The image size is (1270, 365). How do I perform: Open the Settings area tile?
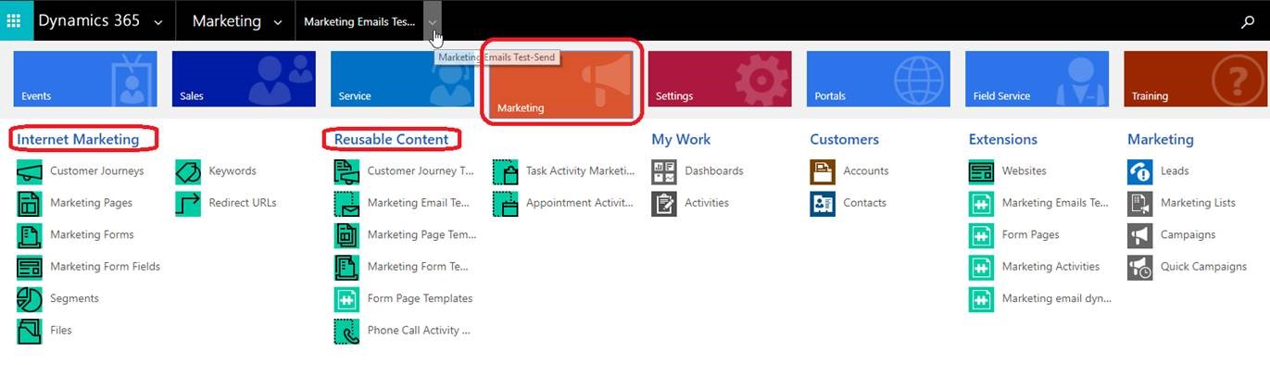click(720, 79)
